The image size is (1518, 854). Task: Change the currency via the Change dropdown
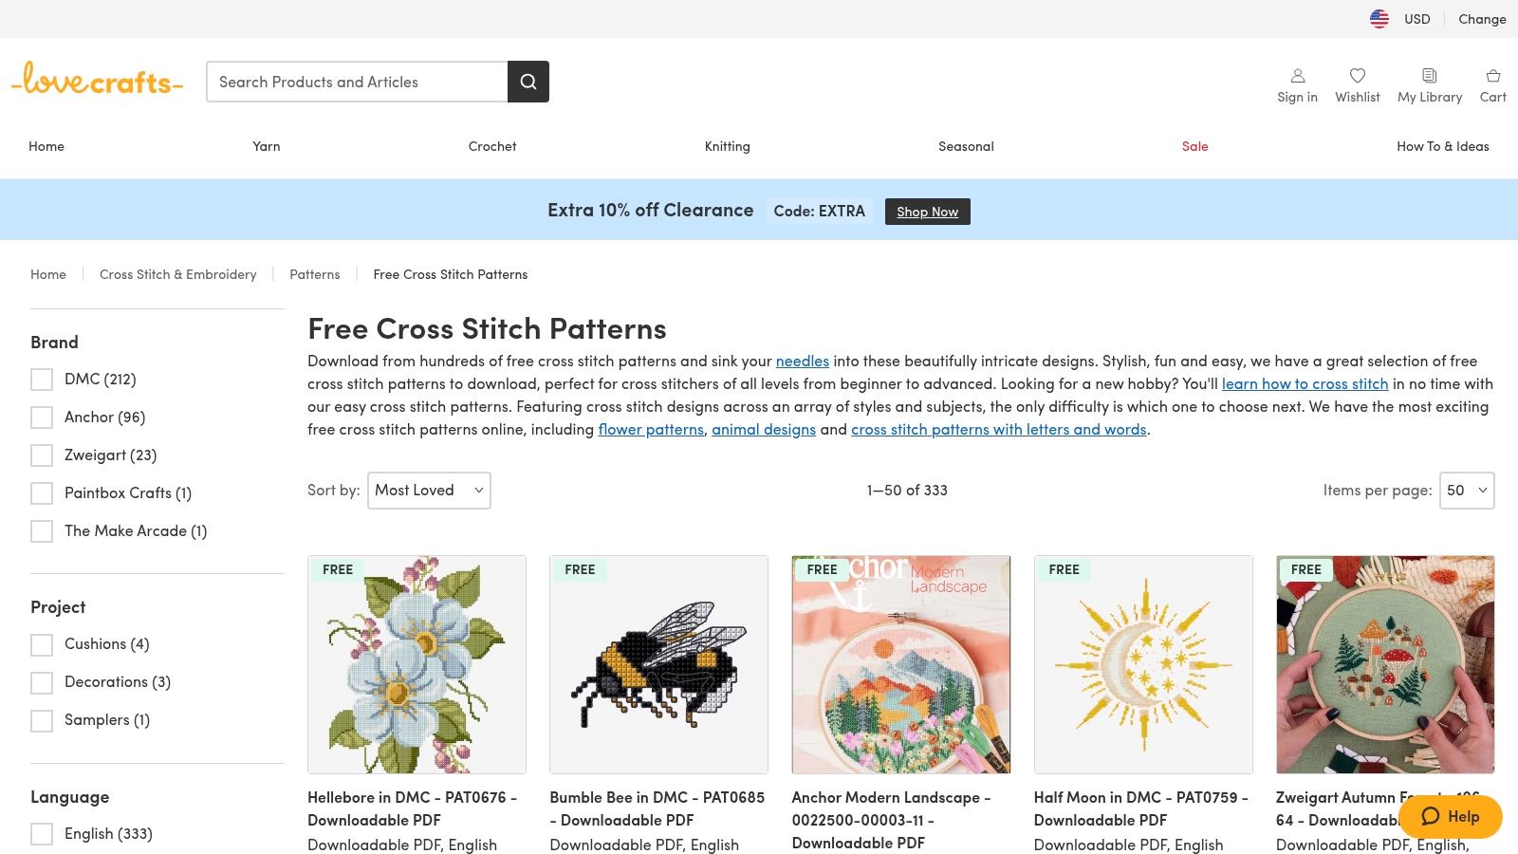[x=1482, y=18]
